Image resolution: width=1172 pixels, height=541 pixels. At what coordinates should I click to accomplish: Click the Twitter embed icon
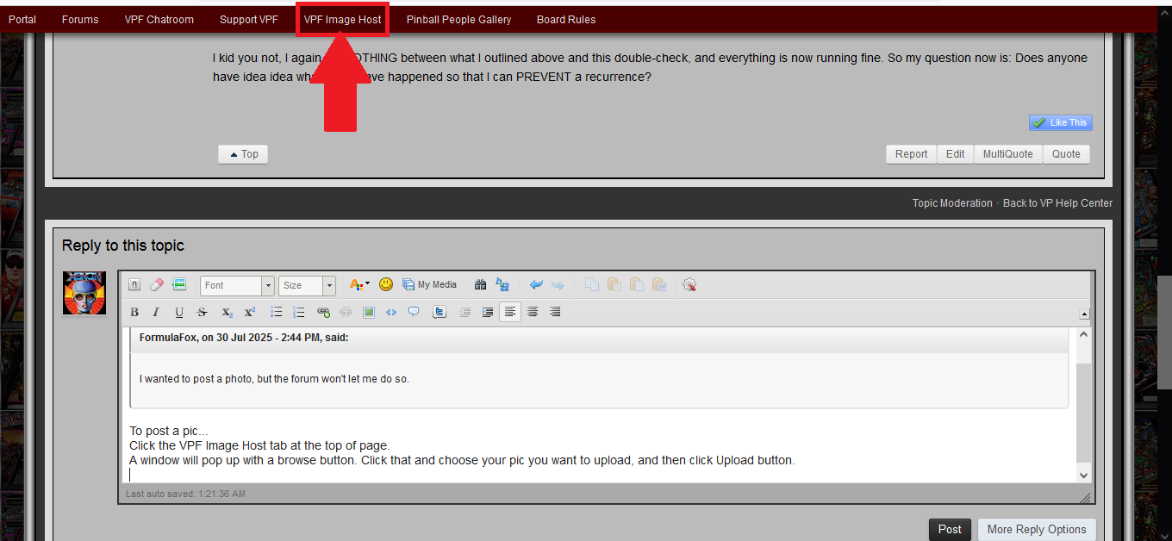point(439,312)
